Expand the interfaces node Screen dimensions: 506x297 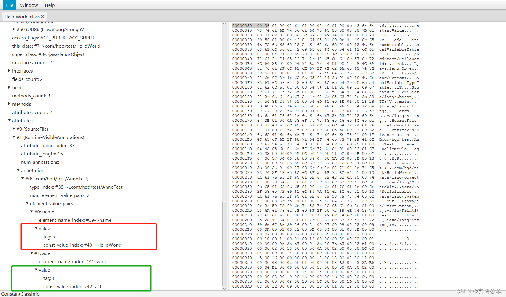click(x=9, y=71)
